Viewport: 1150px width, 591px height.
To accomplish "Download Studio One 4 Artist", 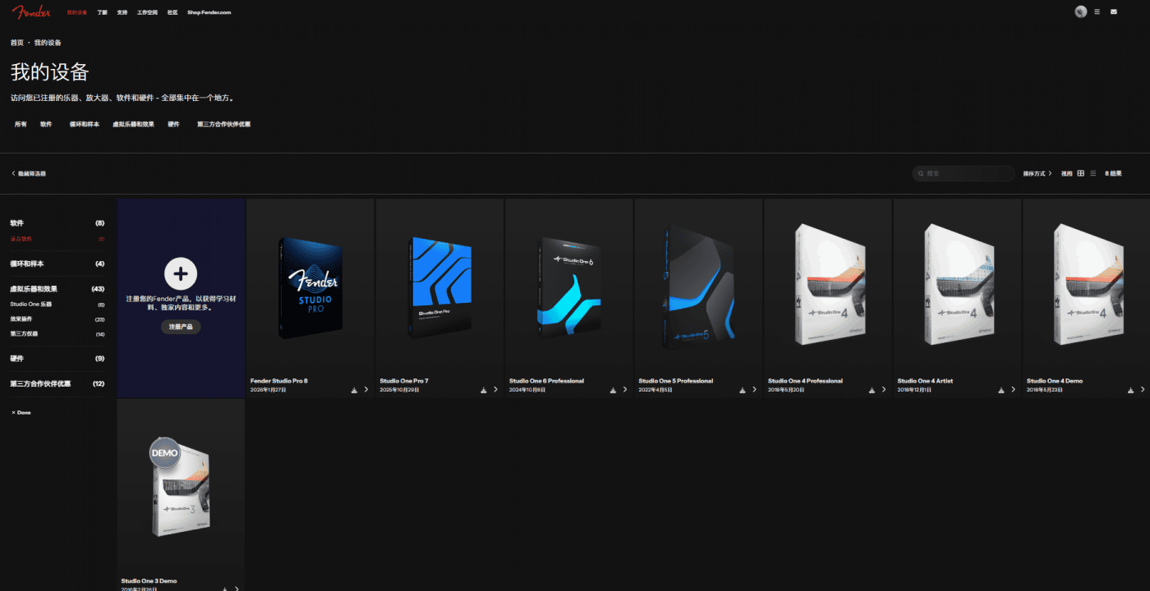I will [1000, 390].
